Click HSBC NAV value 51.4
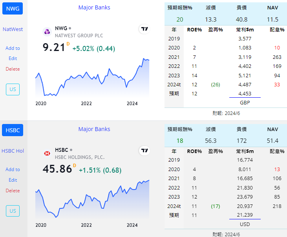 pyautogui.click(x=272, y=141)
